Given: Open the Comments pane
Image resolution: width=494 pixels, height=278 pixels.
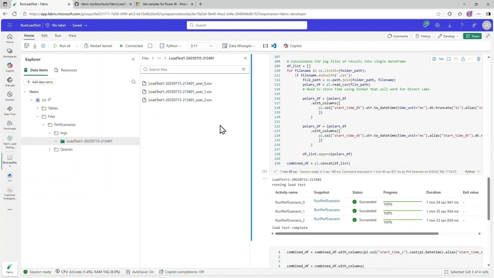Looking at the screenshot, I should pyautogui.click(x=398, y=36).
